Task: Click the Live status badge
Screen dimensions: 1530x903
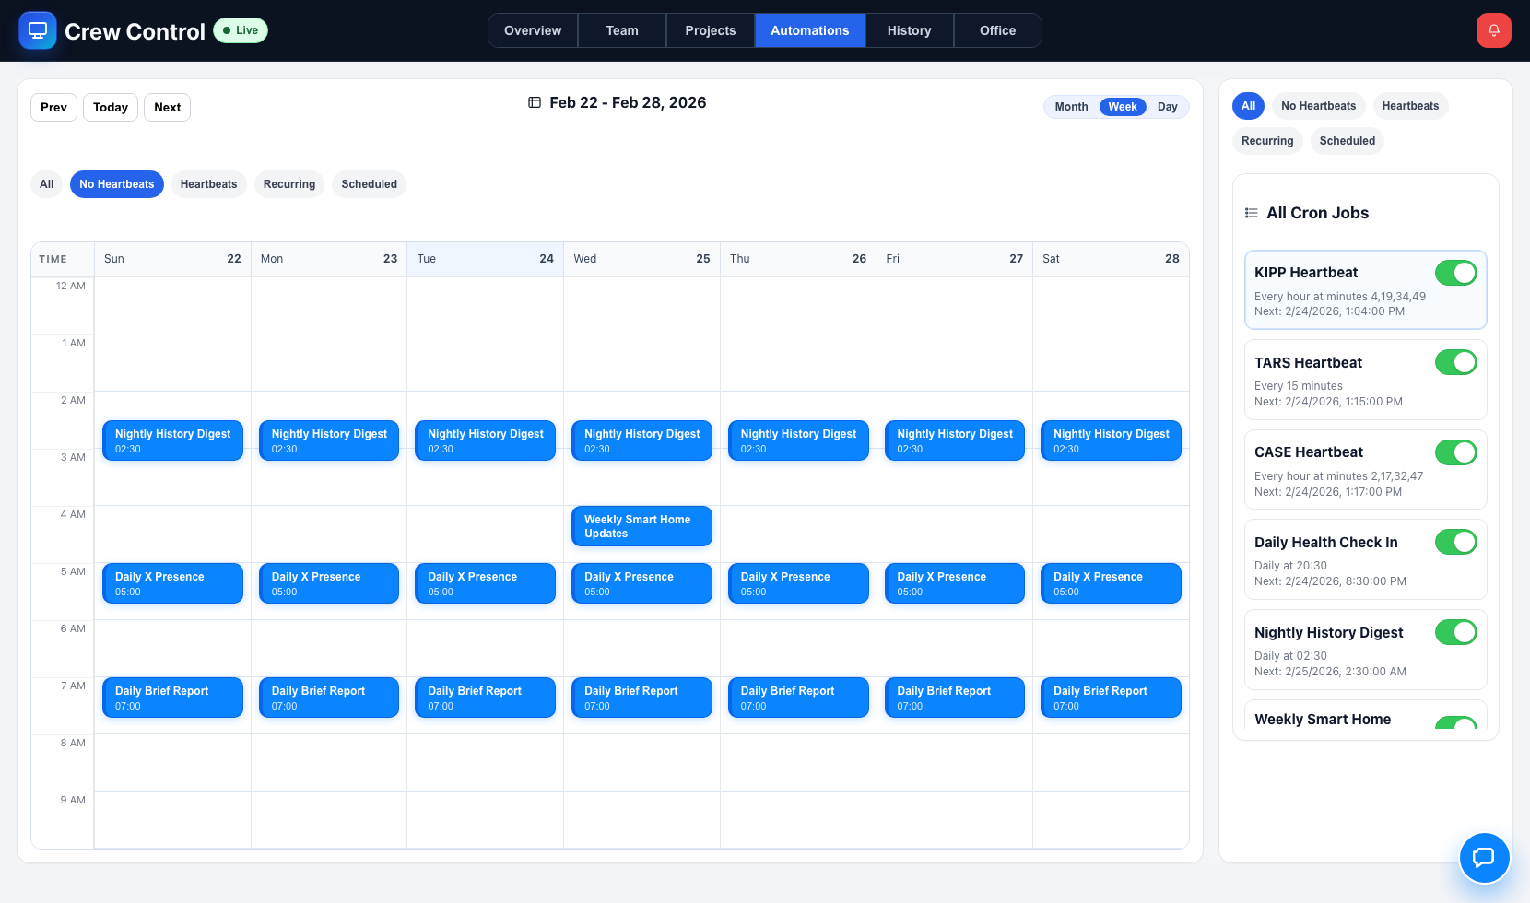Action: click(x=240, y=29)
